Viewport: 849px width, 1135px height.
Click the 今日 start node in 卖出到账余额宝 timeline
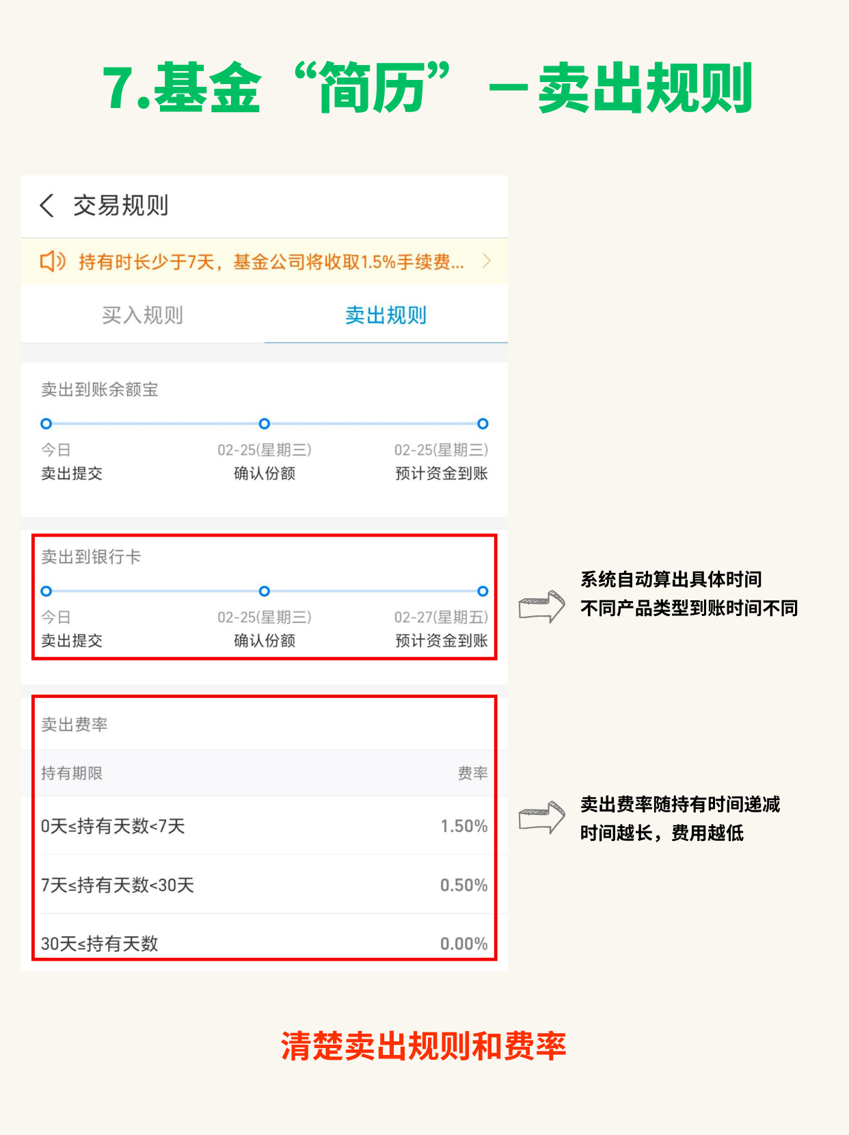click(46, 424)
